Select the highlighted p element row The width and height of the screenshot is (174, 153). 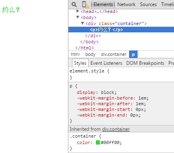(x=121, y=30)
